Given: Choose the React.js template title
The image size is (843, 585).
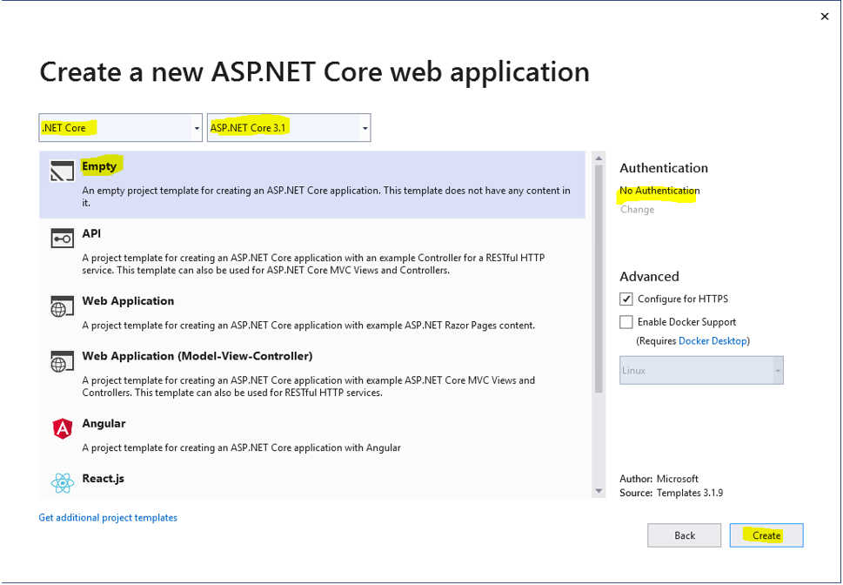Looking at the screenshot, I should 104,479.
